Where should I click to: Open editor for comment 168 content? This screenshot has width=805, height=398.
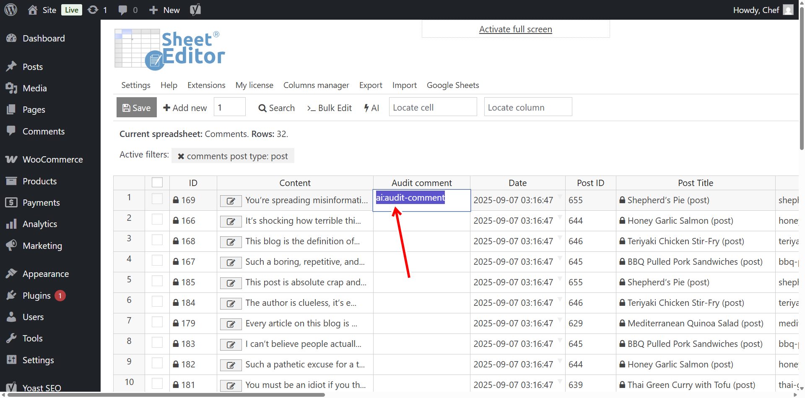coord(231,242)
